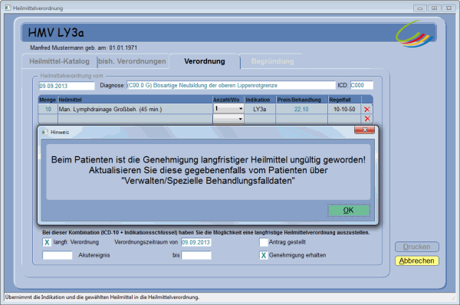Click the red X in the empty second row
This screenshot has height=305, width=460.
(x=367, y=119)
